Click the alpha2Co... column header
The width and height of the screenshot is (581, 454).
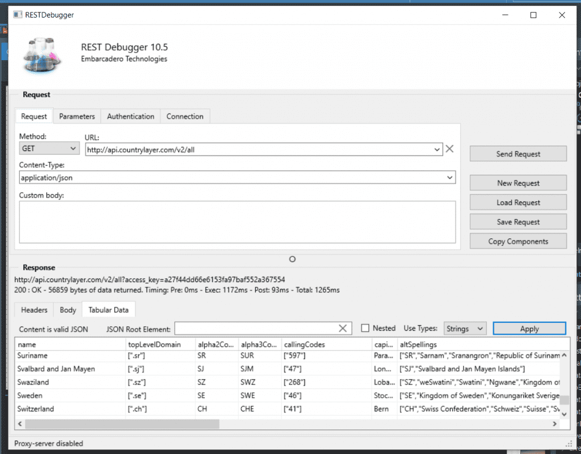click(x=217, y=344)
